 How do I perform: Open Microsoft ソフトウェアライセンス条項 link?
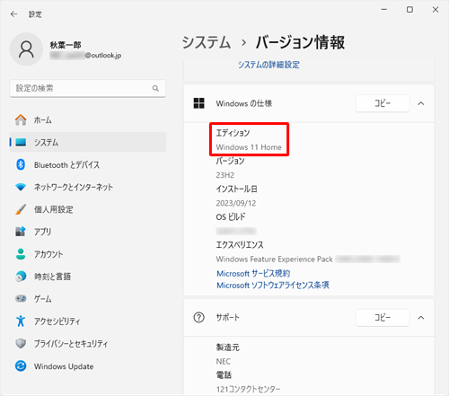point(273,285)
